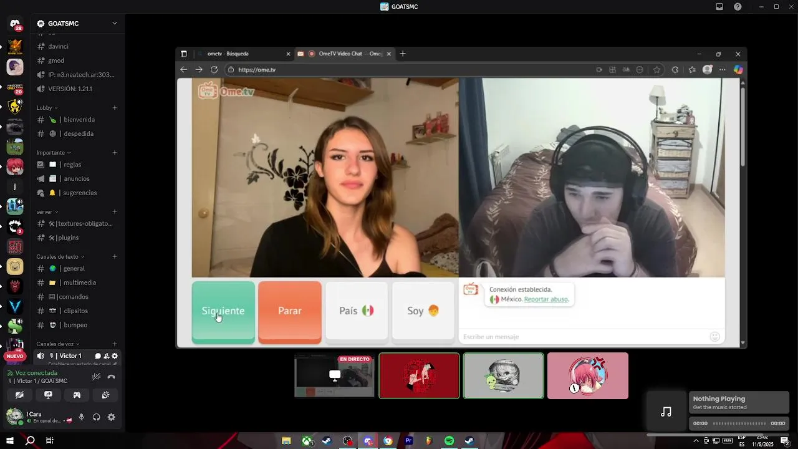
Task: Start an activity with the game controller icon
Action: pyautogui.click(x=77, y=395)
